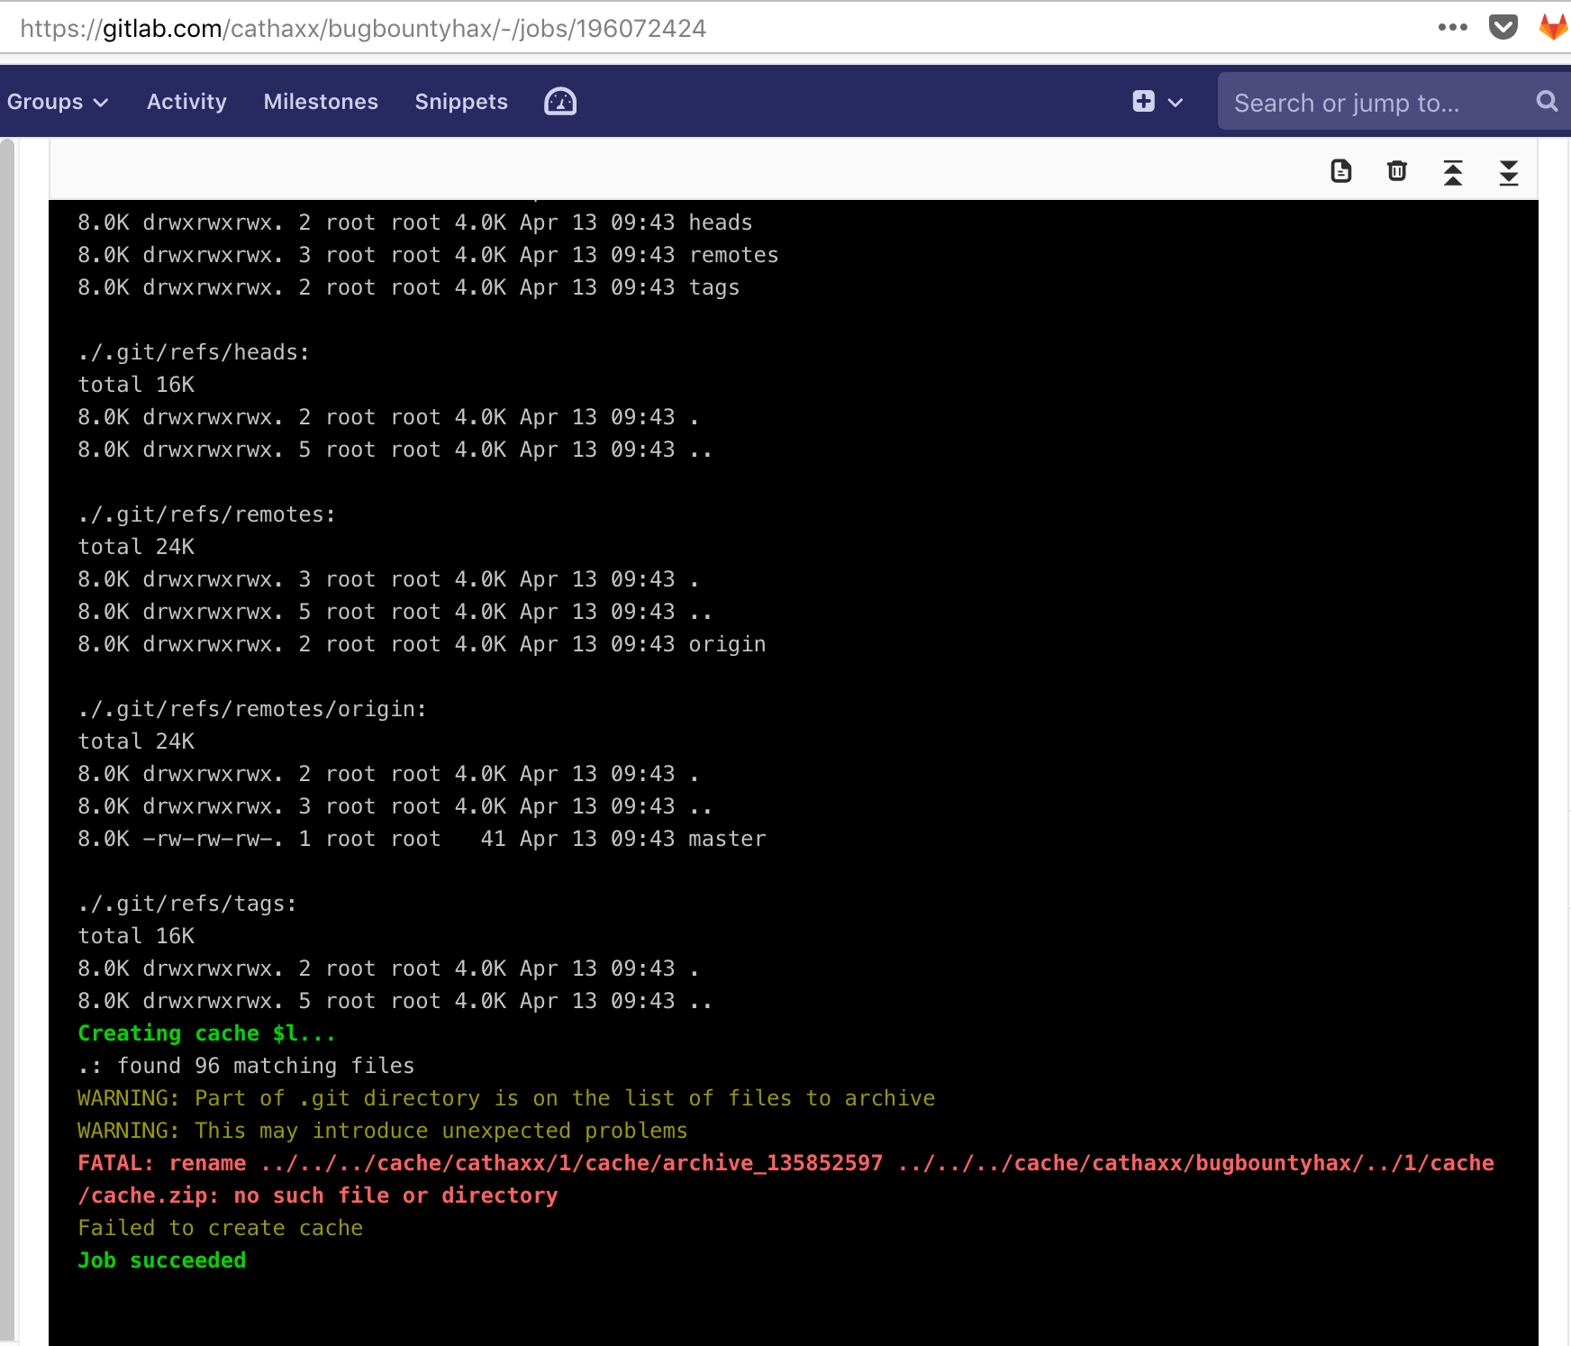This screenshot has width=1571, height=1346.
Task: Erase the job log with trash icon
Action: click(1396, 171)
